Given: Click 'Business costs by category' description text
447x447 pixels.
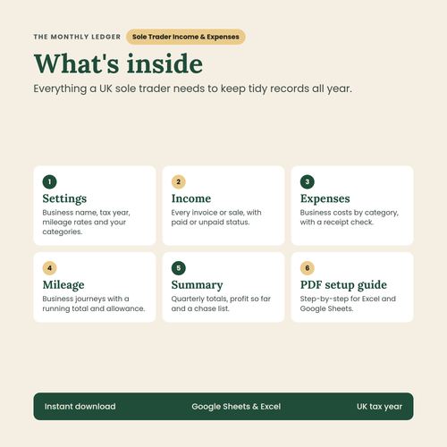Looking at the screenshot, I should tap(350, 217).
